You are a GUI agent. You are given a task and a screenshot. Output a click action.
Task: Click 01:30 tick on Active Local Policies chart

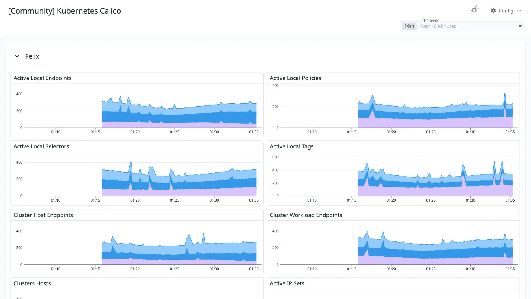470,132
